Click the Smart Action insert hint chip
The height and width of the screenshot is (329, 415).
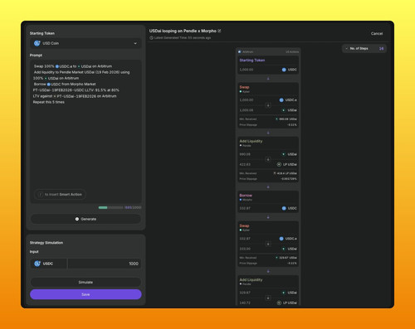[60, 195]
